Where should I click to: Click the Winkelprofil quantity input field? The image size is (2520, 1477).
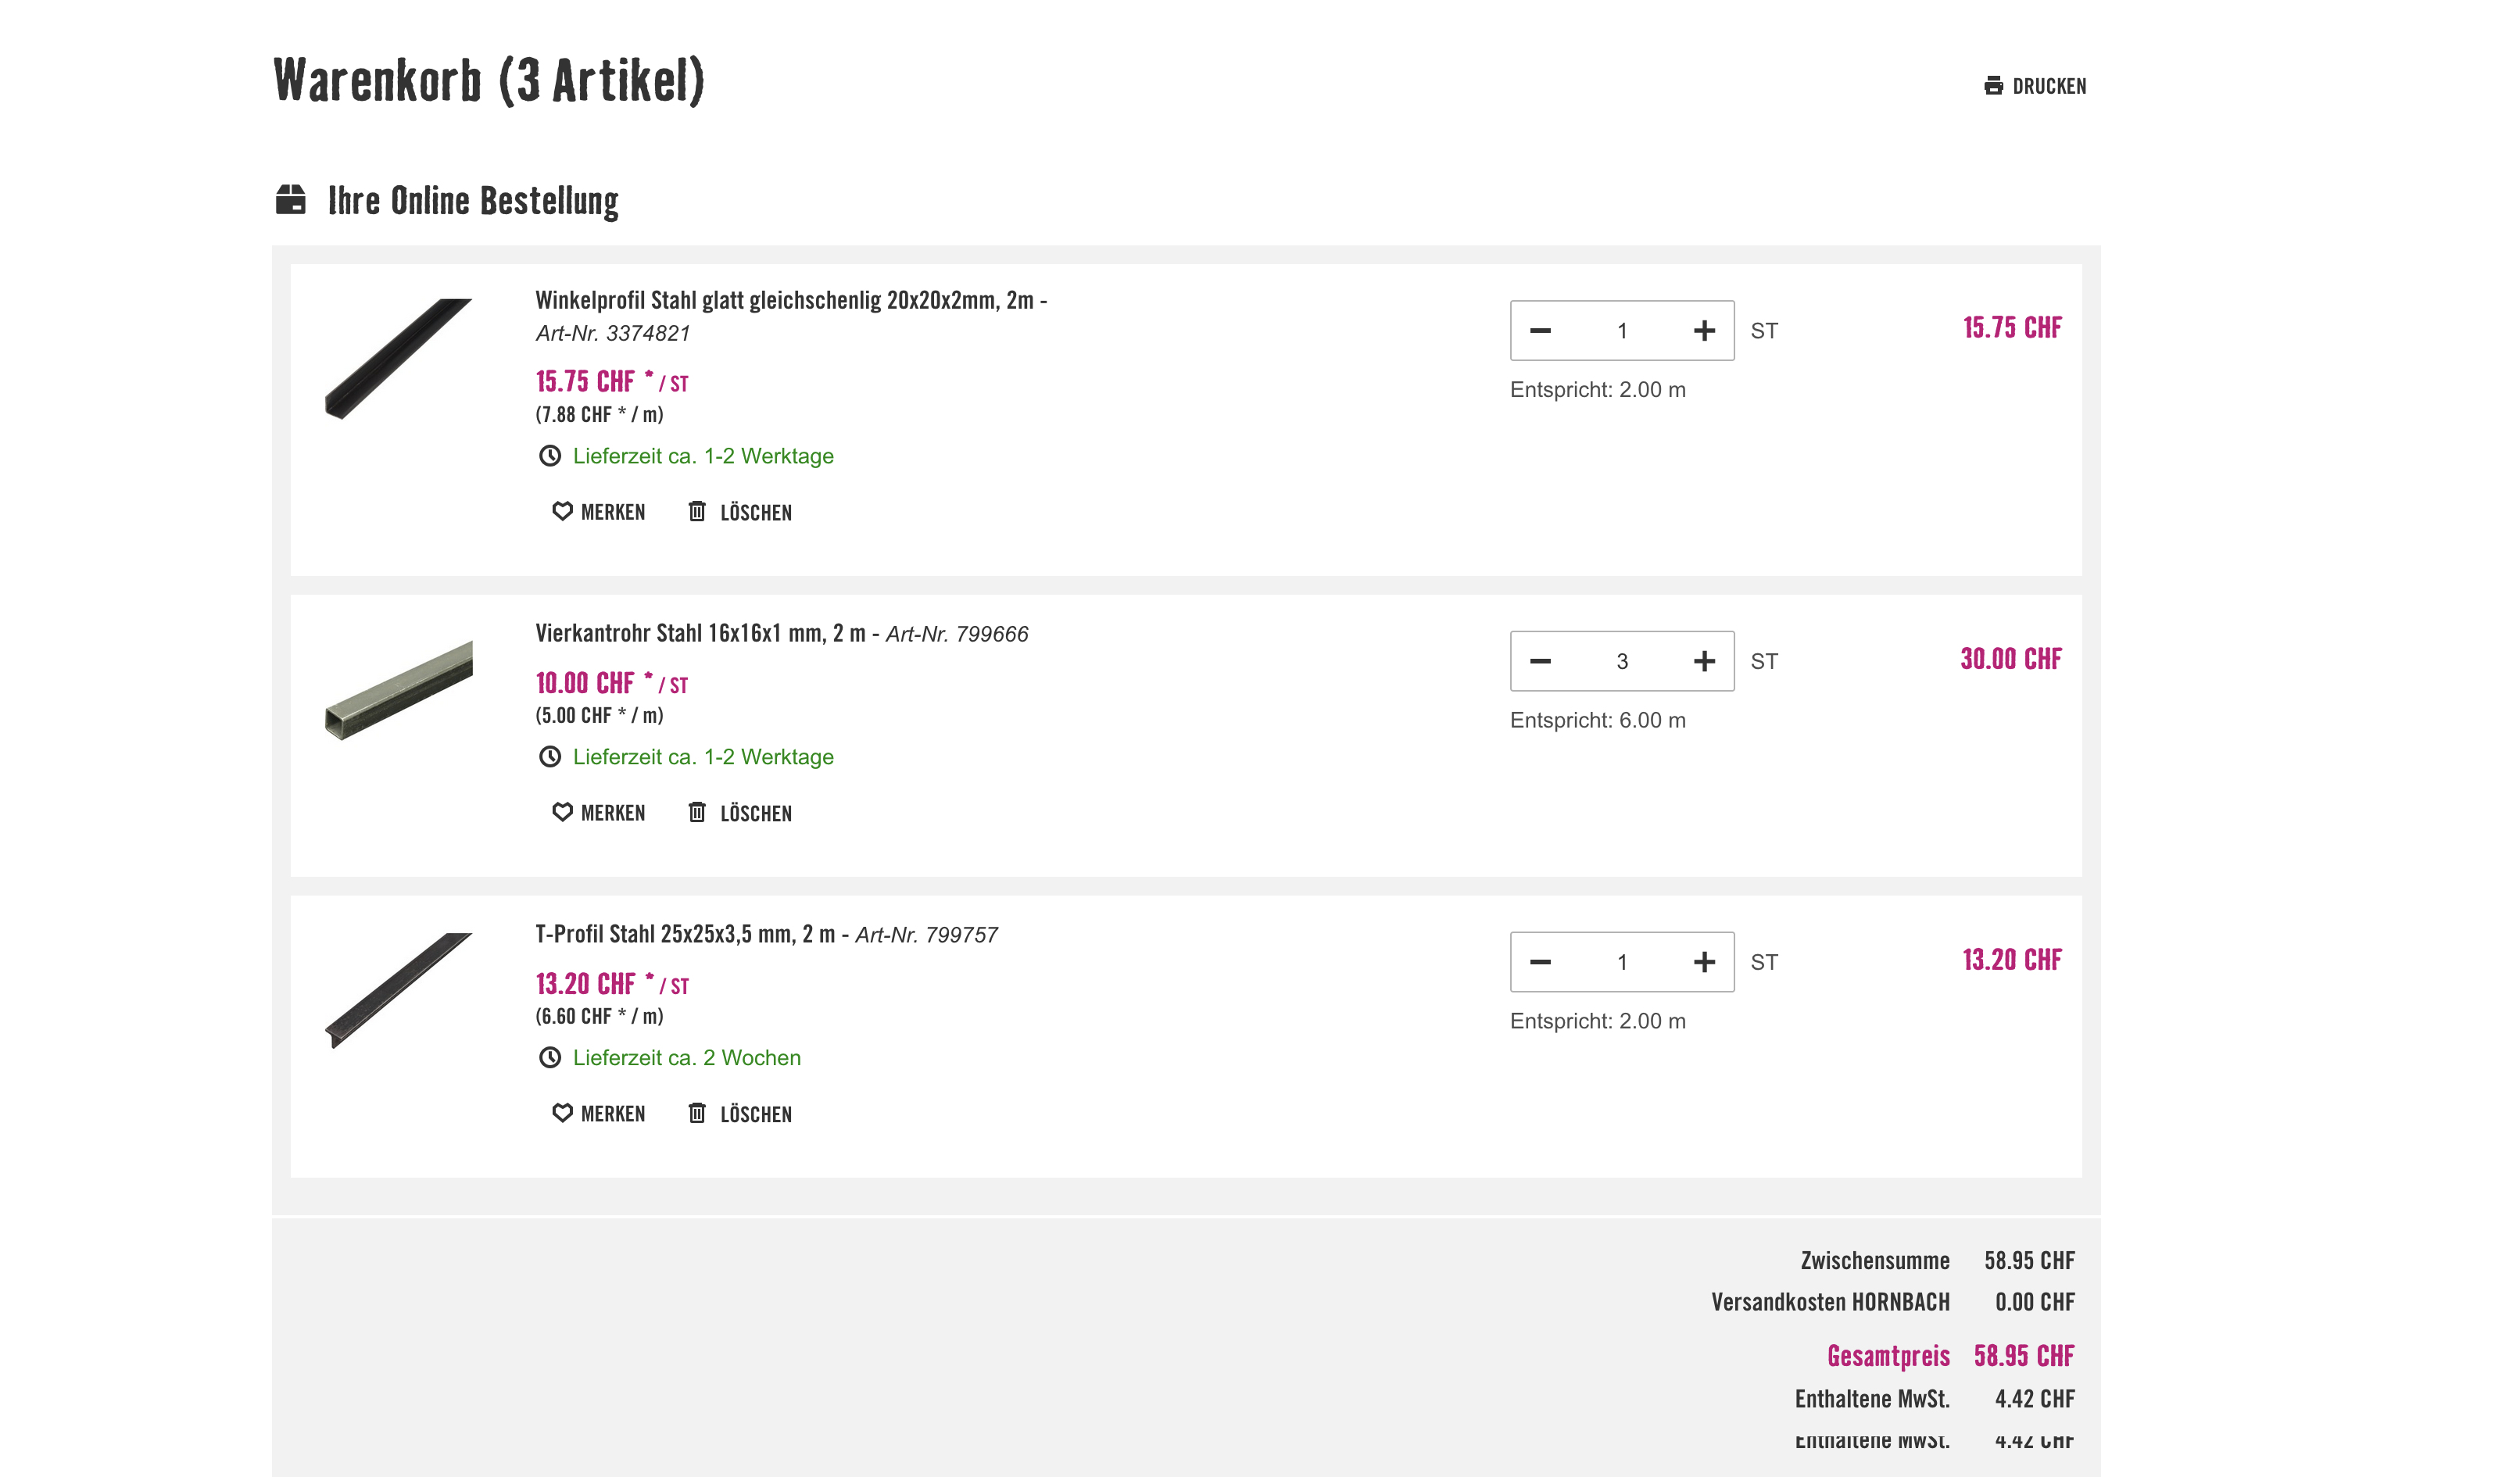1622,331
